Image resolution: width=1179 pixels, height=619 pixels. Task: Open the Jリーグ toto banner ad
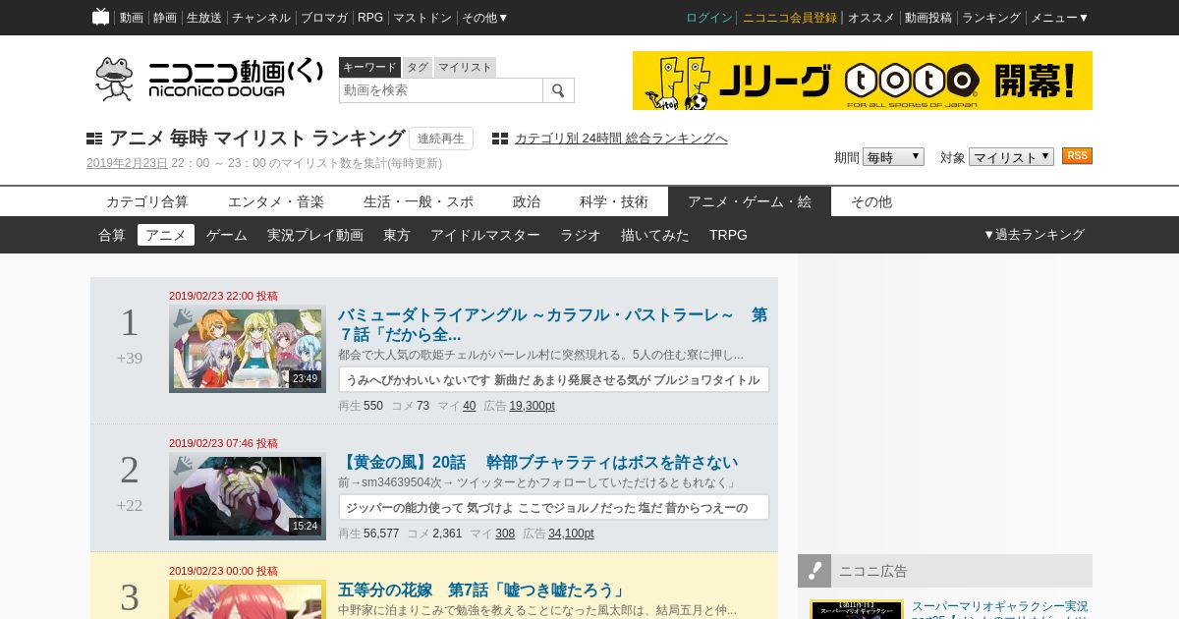click(863, 81)
